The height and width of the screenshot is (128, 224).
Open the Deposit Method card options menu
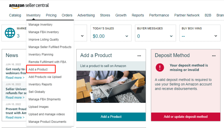click(x=214, y=56)
